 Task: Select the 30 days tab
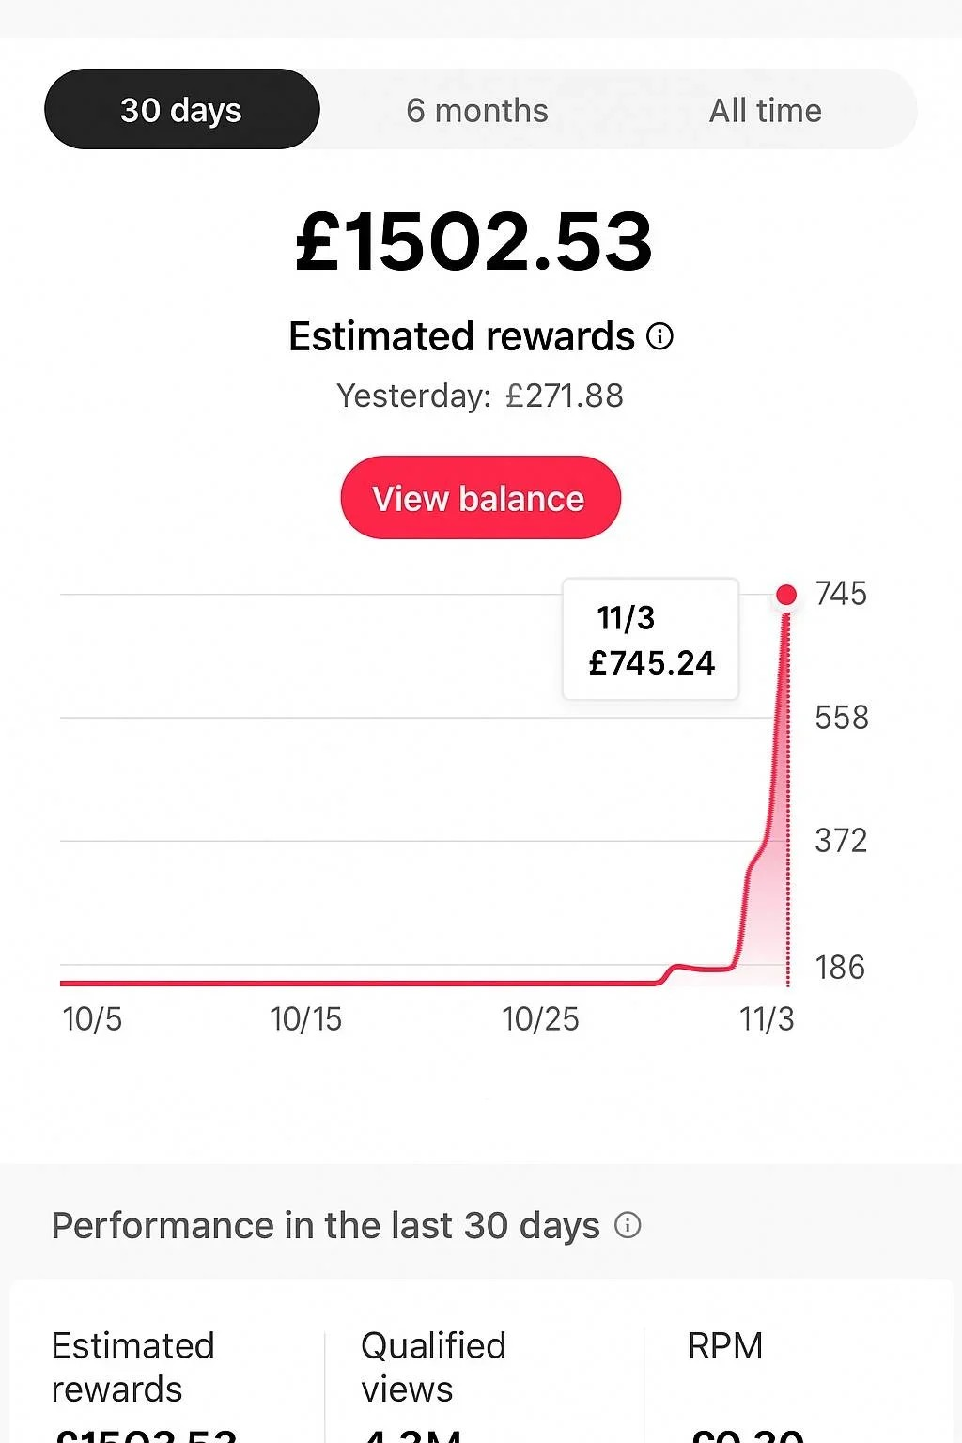pyautogui.click(x=182, y=110)
